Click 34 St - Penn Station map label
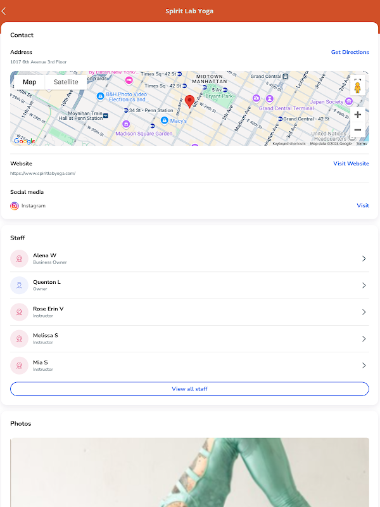The image size is (380, 507). tap(151, 110)
